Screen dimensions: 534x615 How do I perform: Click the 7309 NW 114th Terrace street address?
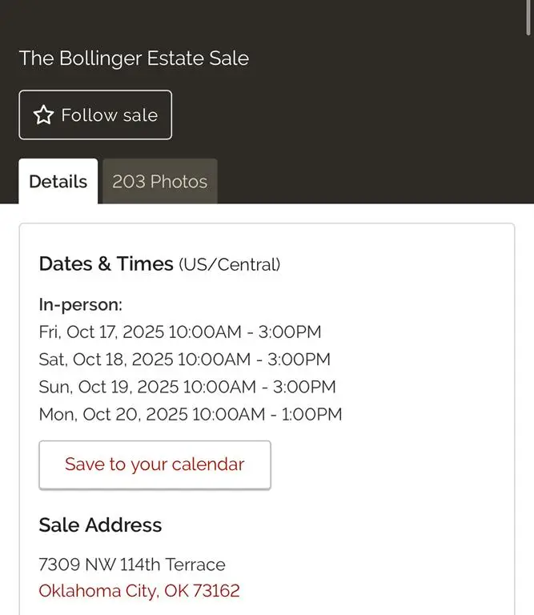point(131,565)
